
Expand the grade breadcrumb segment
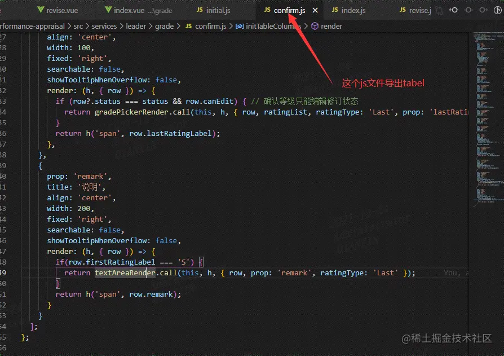(x=164, y=26)
